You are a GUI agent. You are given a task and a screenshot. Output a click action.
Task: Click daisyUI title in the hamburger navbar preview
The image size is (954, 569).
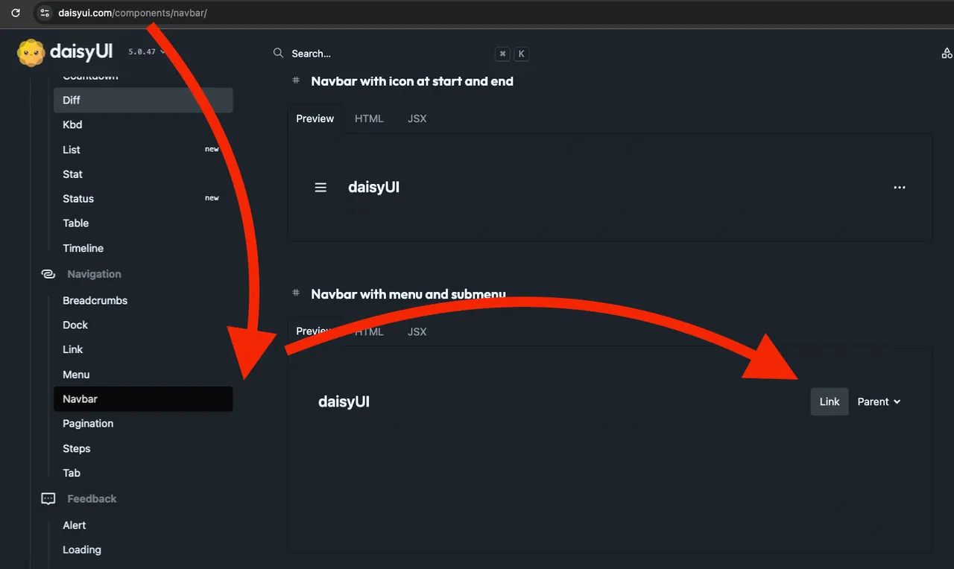[374, 187]
